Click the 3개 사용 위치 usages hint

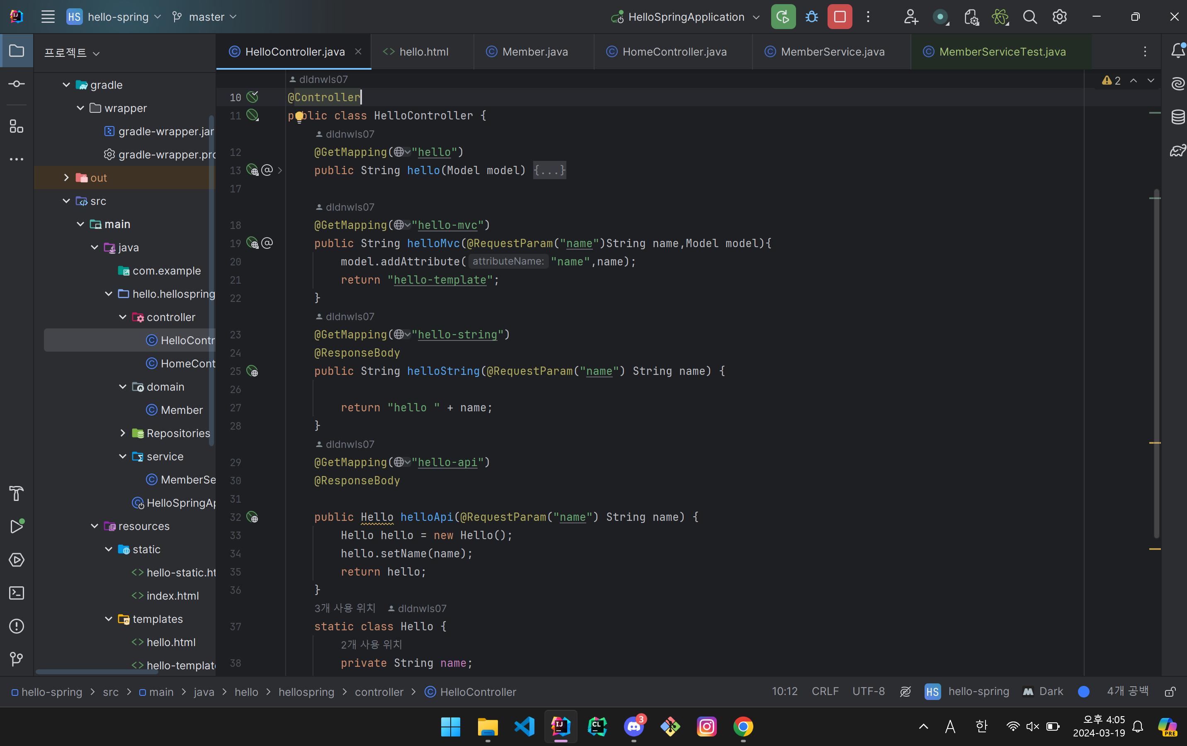tap(345, 608)
